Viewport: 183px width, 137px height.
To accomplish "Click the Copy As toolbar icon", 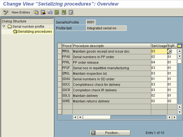I will (x=36, y=12).
